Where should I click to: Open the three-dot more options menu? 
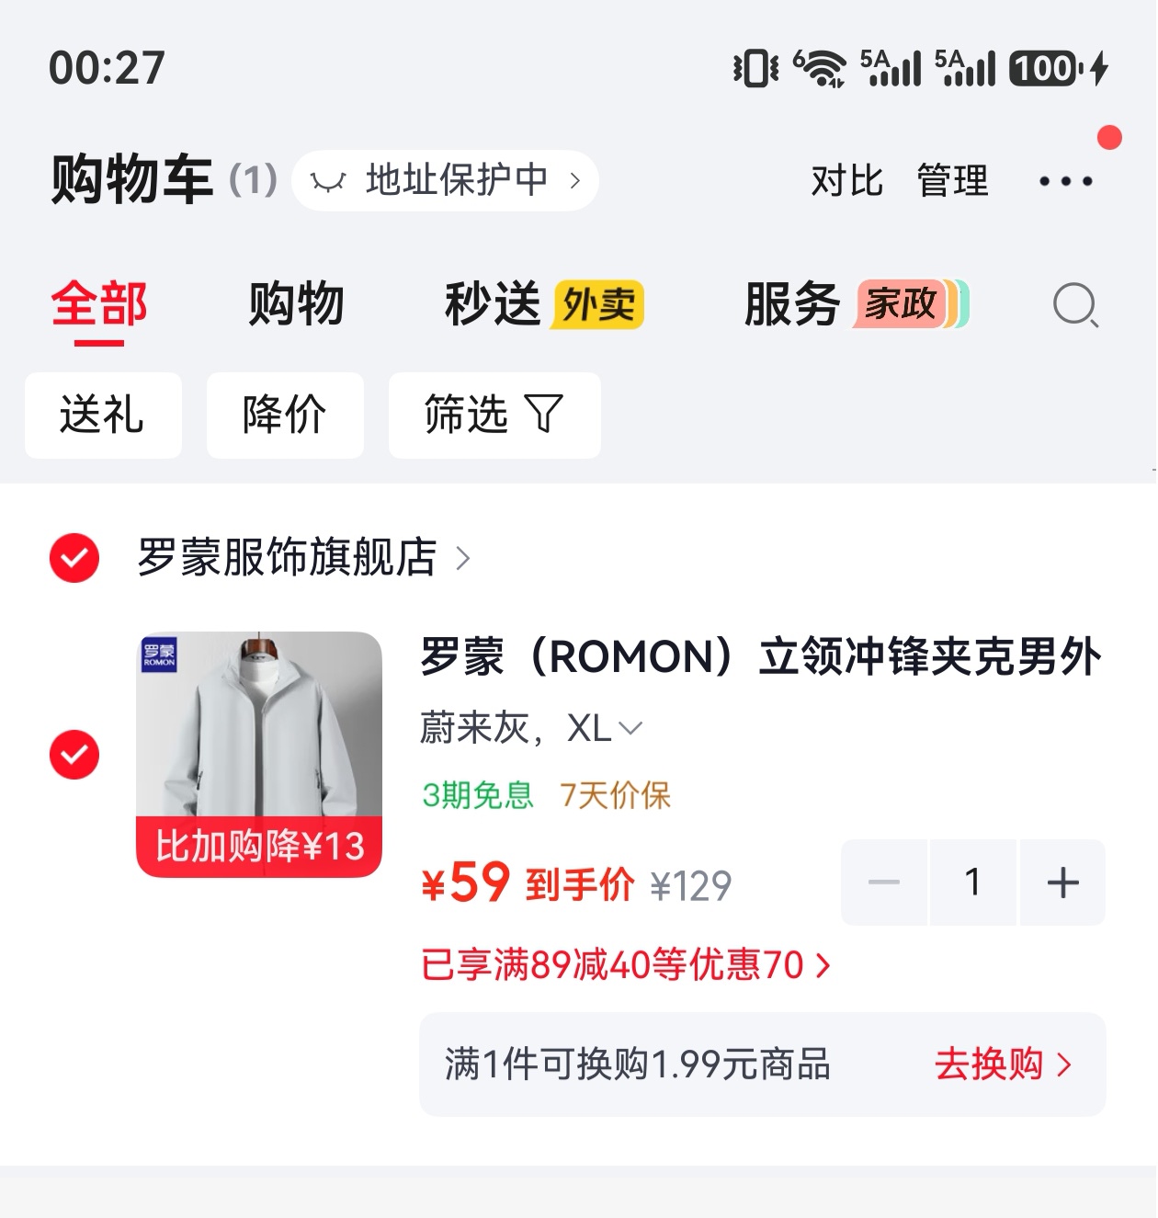click(1065, 181)
